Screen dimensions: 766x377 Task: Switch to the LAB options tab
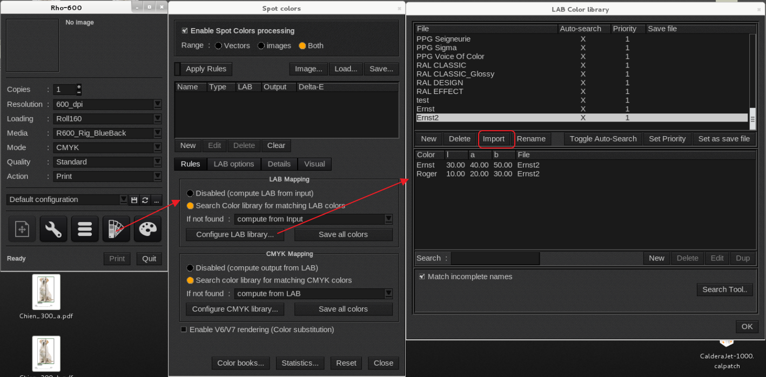[233, 164]
